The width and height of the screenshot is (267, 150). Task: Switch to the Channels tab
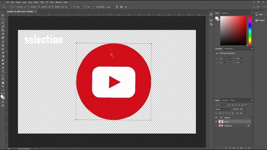(x=225, y=100)
